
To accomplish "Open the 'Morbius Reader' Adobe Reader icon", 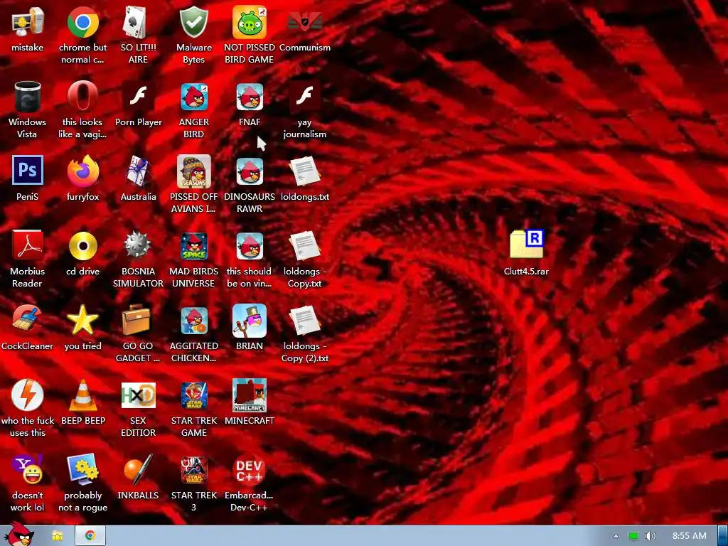I will click(x=28, y=245).
